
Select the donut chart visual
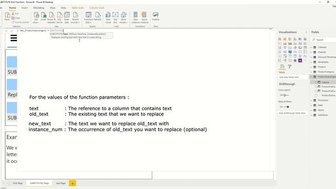click(300, 48)
